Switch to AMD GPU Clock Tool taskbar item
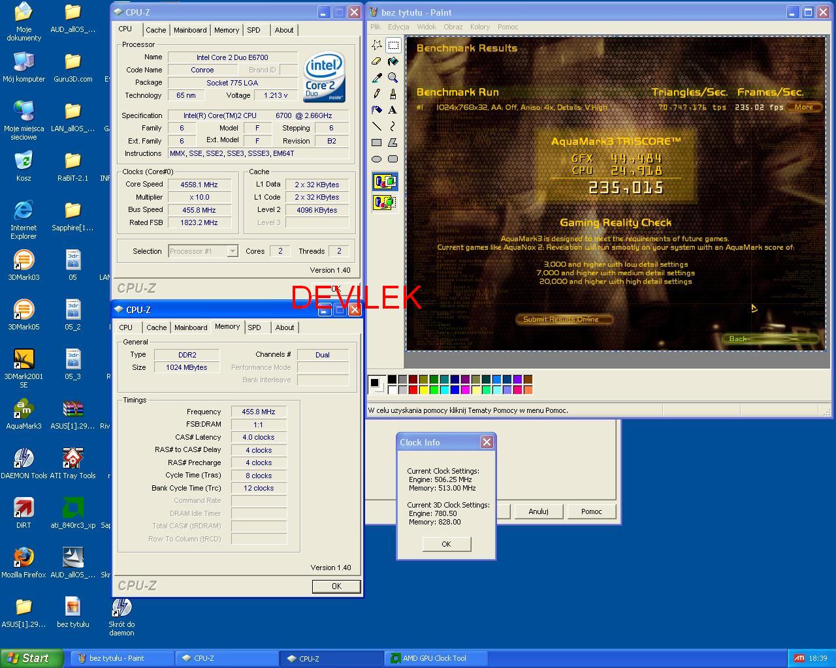Viewport: 836px width, 668px height. [434, 658]
